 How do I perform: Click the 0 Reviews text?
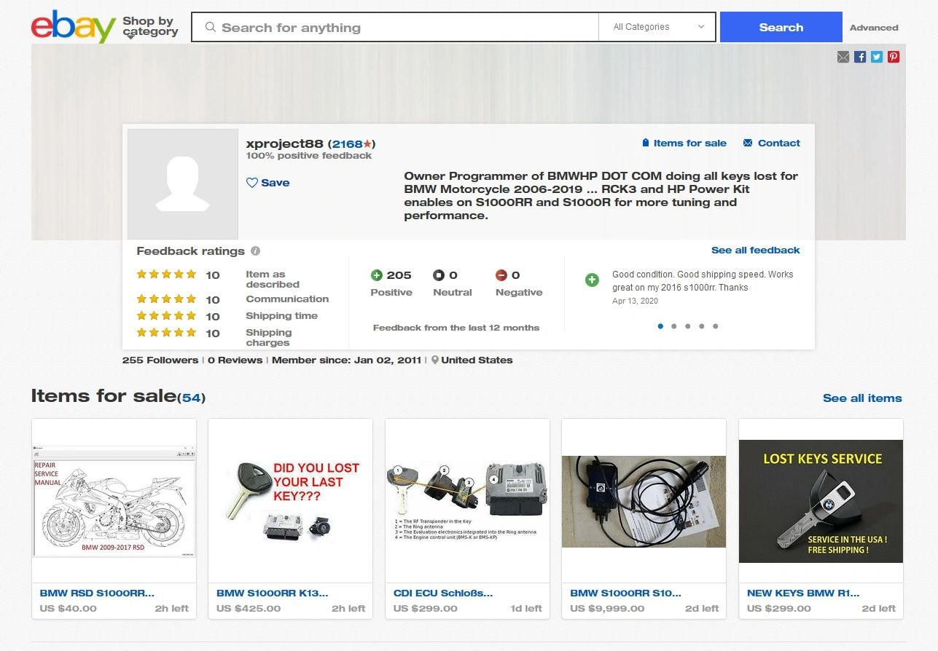[x=235, y=360]
